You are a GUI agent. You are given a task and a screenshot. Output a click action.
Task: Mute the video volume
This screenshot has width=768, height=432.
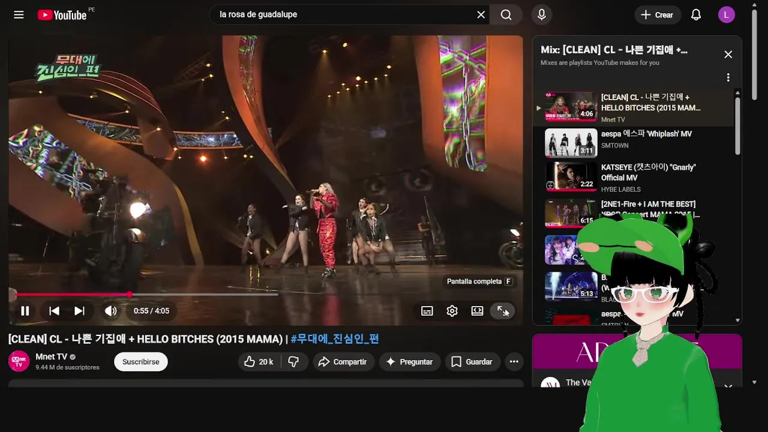[x=111, y=311]
